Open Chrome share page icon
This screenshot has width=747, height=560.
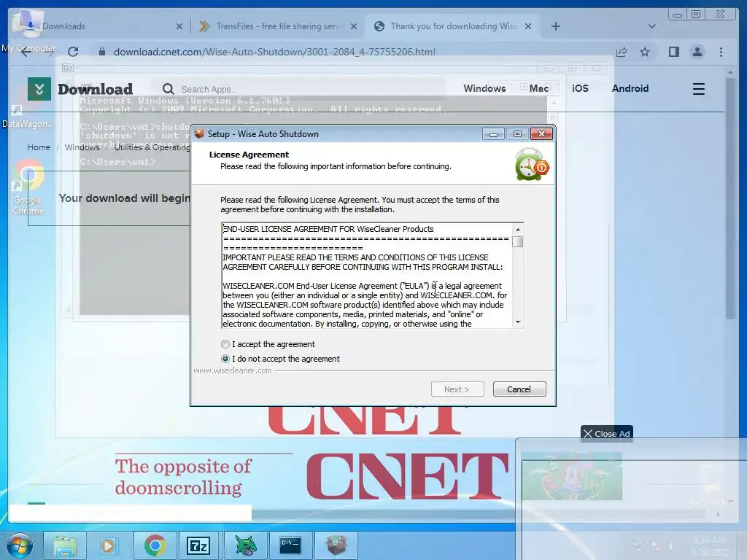(622, 52)
